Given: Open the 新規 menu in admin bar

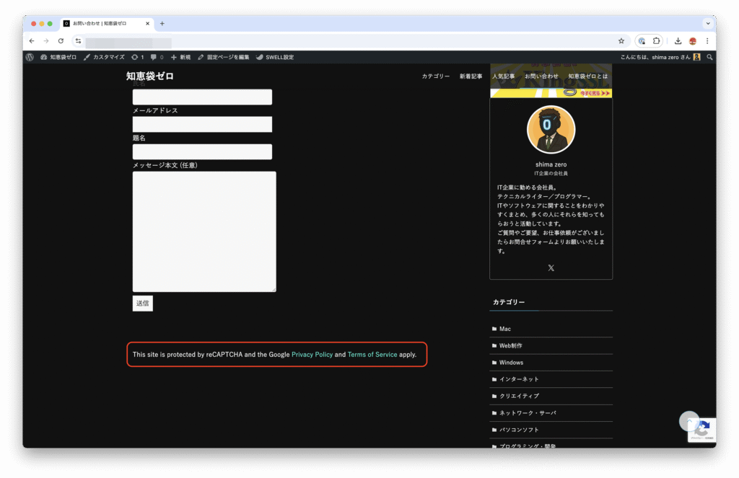Looking at the screenshot, I should 181,58.
